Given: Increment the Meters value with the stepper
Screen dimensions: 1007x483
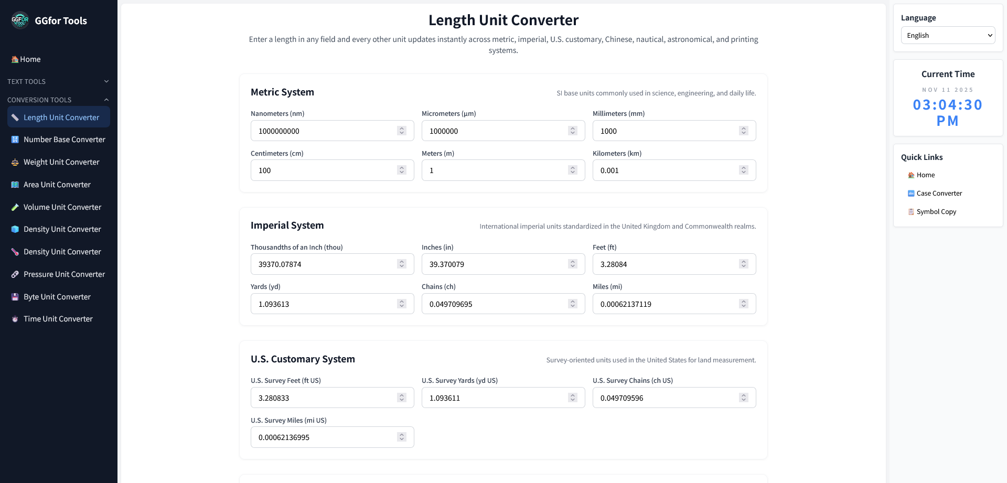Looking at the screenshot, I should (572, 167).
